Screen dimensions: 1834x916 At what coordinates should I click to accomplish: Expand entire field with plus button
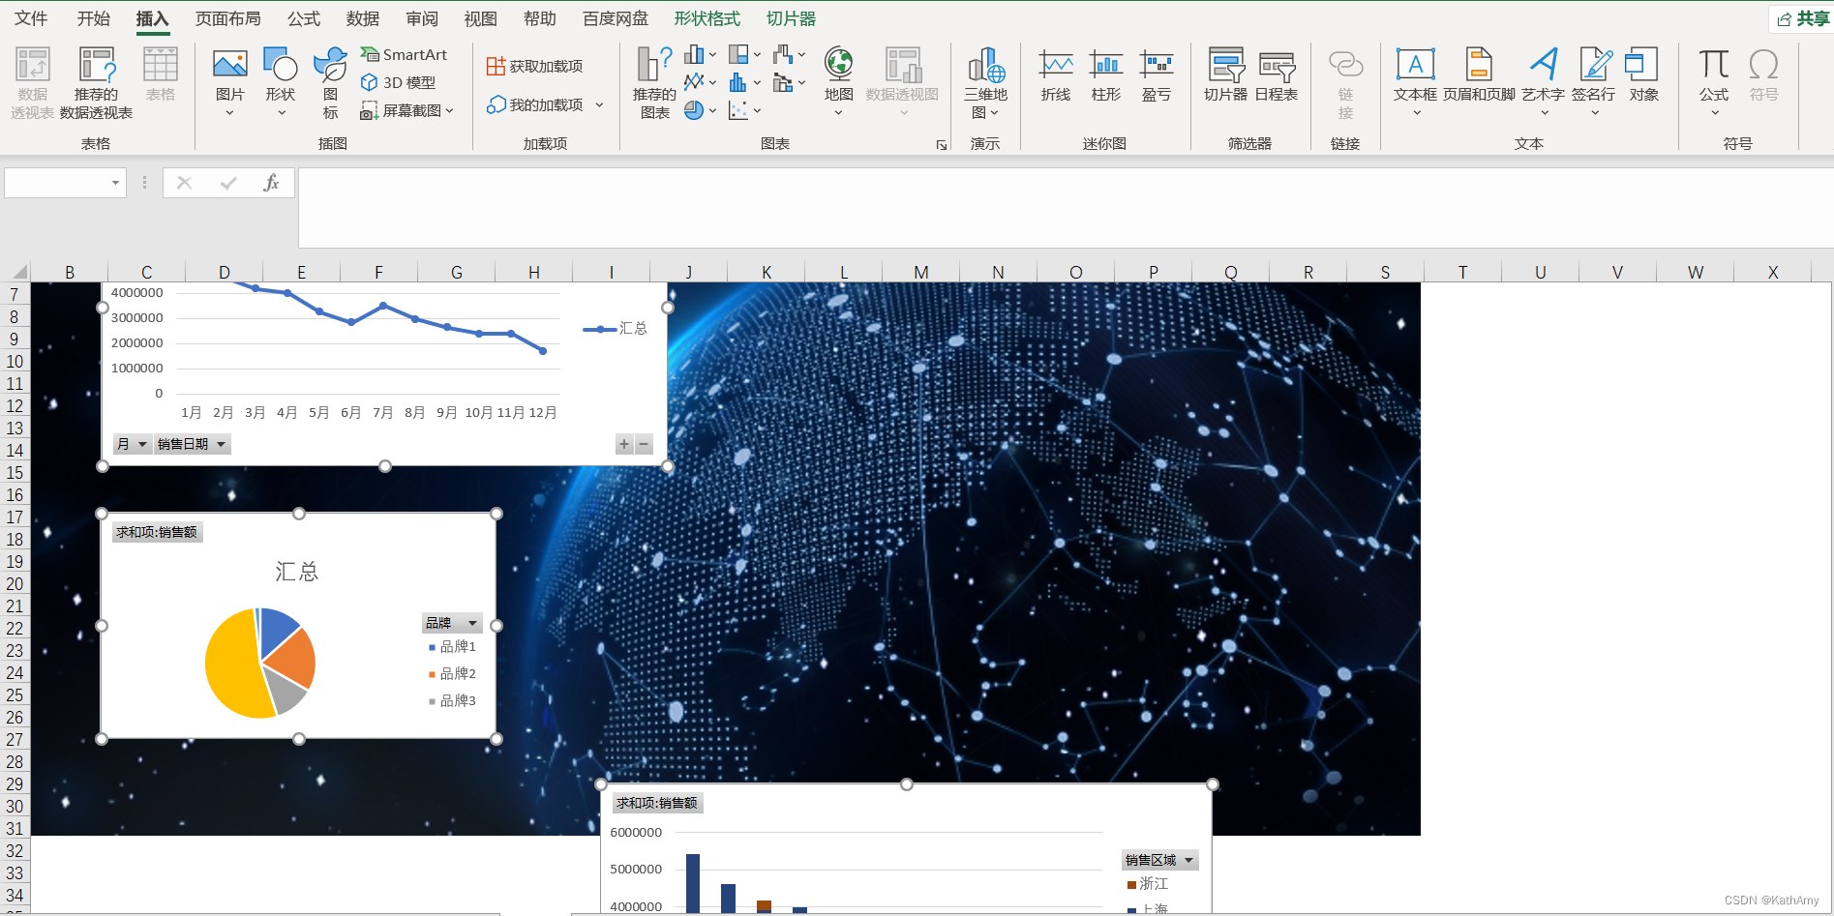[x=624, y=444]
